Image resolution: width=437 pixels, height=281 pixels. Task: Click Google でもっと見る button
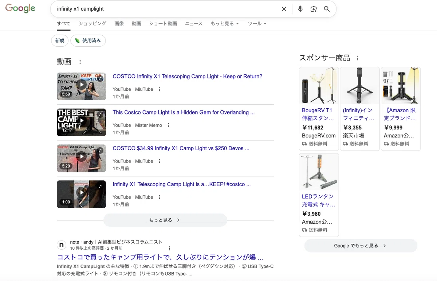(x=361, y=246)
